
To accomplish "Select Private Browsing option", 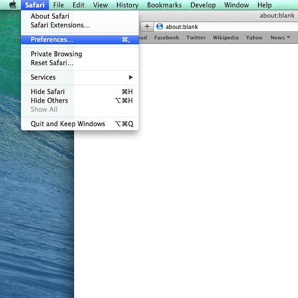I will click(x=80, y=54).
